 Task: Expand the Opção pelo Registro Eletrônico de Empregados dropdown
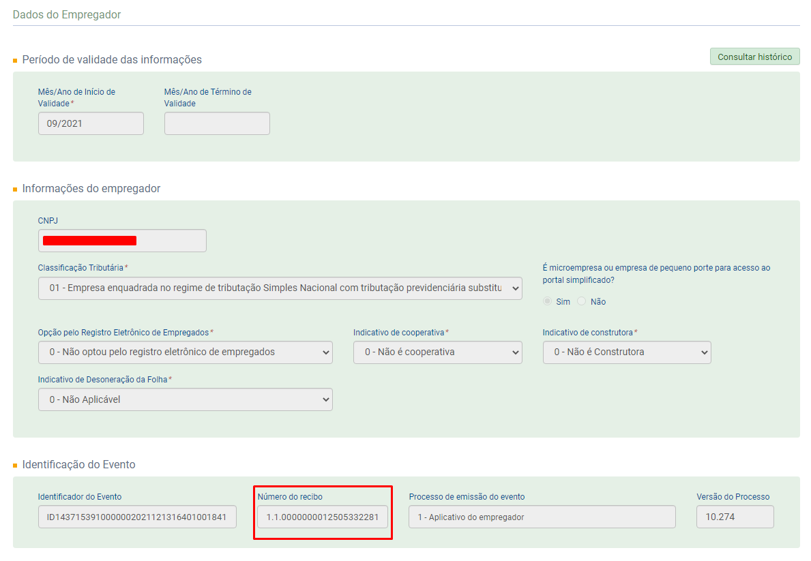click(x=185, y=352)
